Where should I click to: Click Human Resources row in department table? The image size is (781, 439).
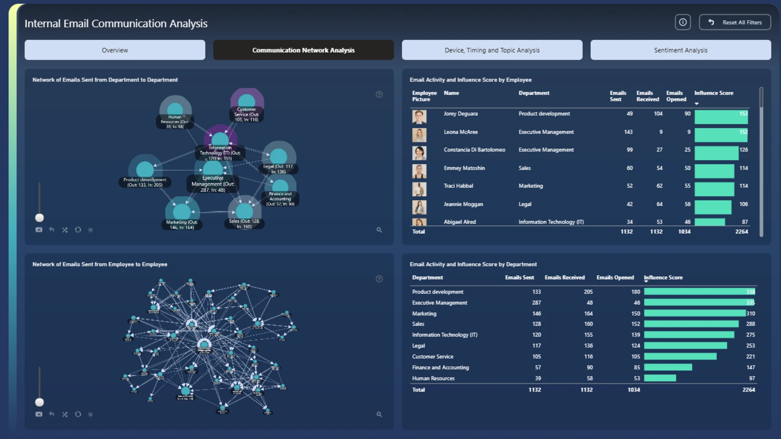click(x=583, y=378)
